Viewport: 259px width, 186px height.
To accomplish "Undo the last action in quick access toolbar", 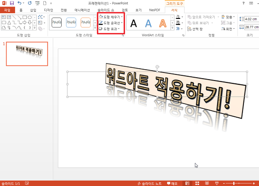I will (x=19, y=3).
